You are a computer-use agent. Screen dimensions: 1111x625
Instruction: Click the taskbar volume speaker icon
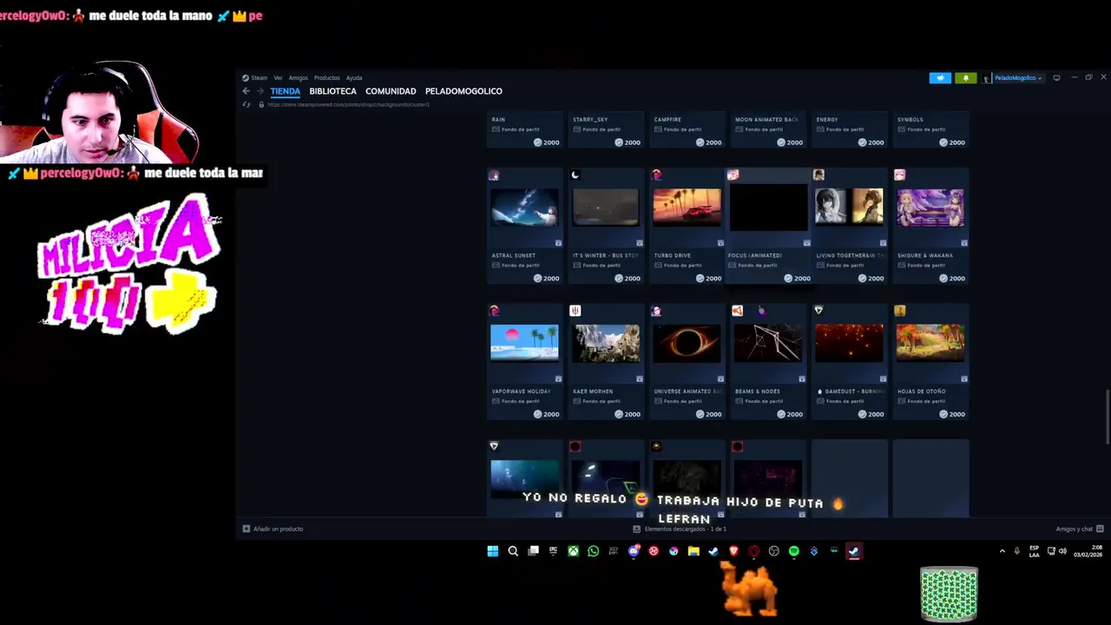1062,551
